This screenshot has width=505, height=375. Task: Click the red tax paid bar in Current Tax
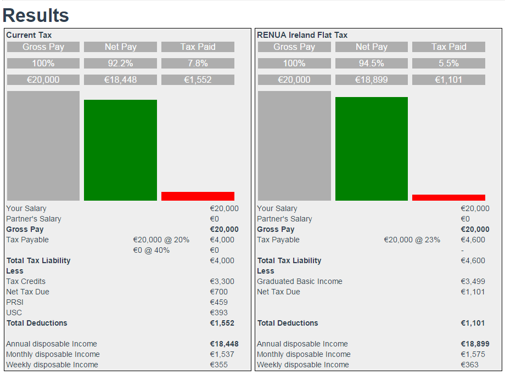(198, 196)
